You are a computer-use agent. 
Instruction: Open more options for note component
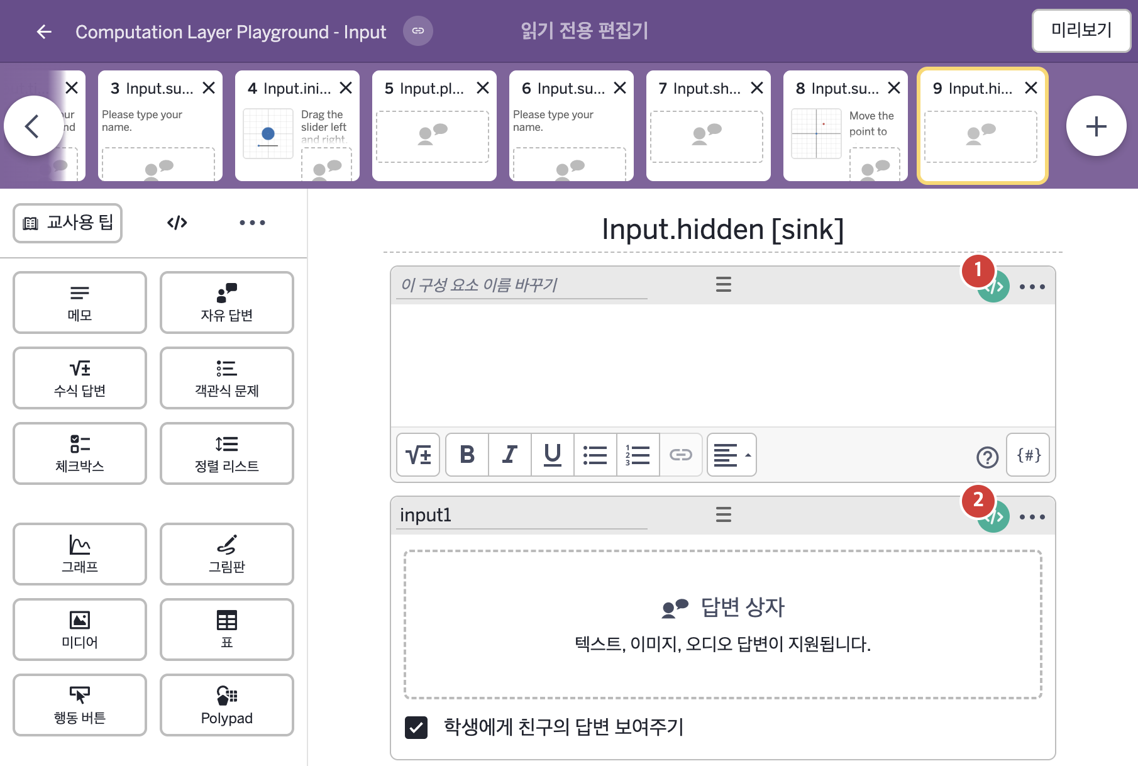1032,287
